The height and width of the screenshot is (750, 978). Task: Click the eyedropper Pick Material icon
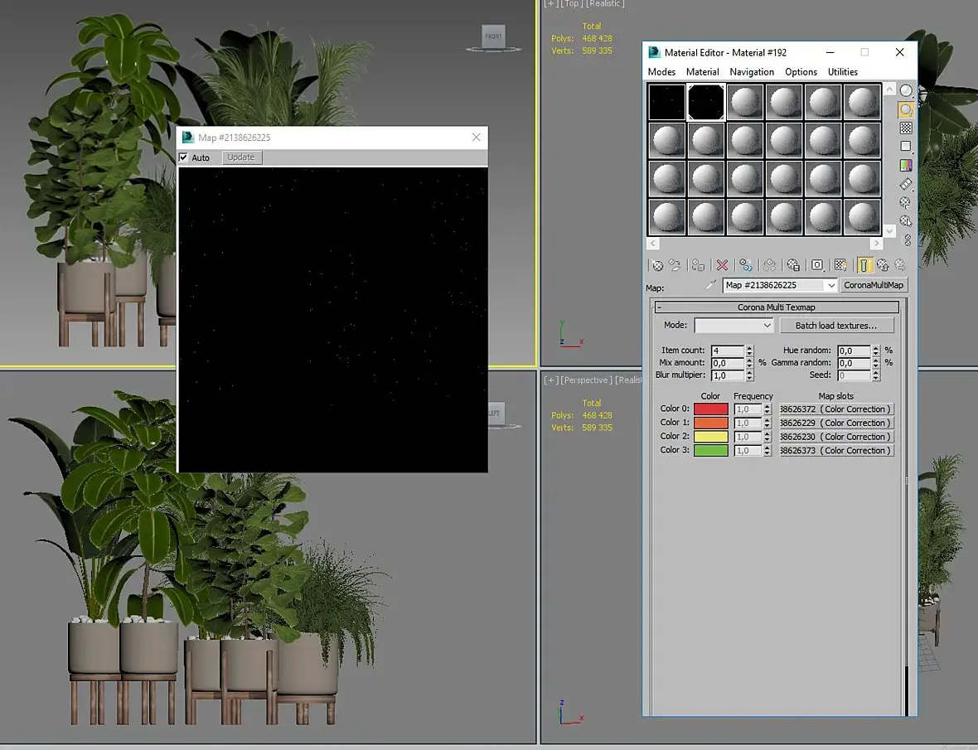(711, 285)
